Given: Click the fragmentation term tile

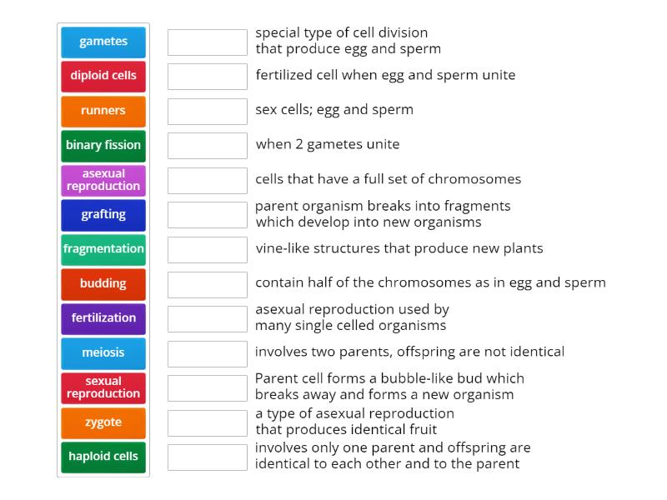Looking at the screenshot, I should tap(103, 249).
